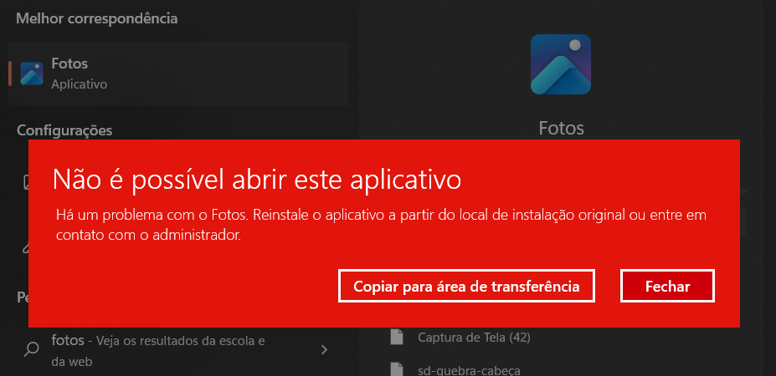Click the Fotos title under the large icon
This screenshot has height=376, width=776.
tap(561, 129)
